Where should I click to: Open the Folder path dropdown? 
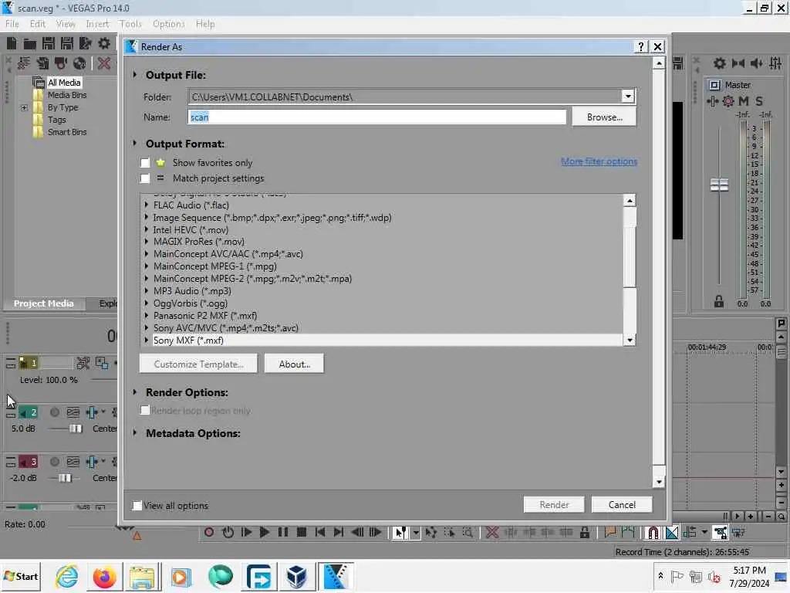[x=628, y=97]
